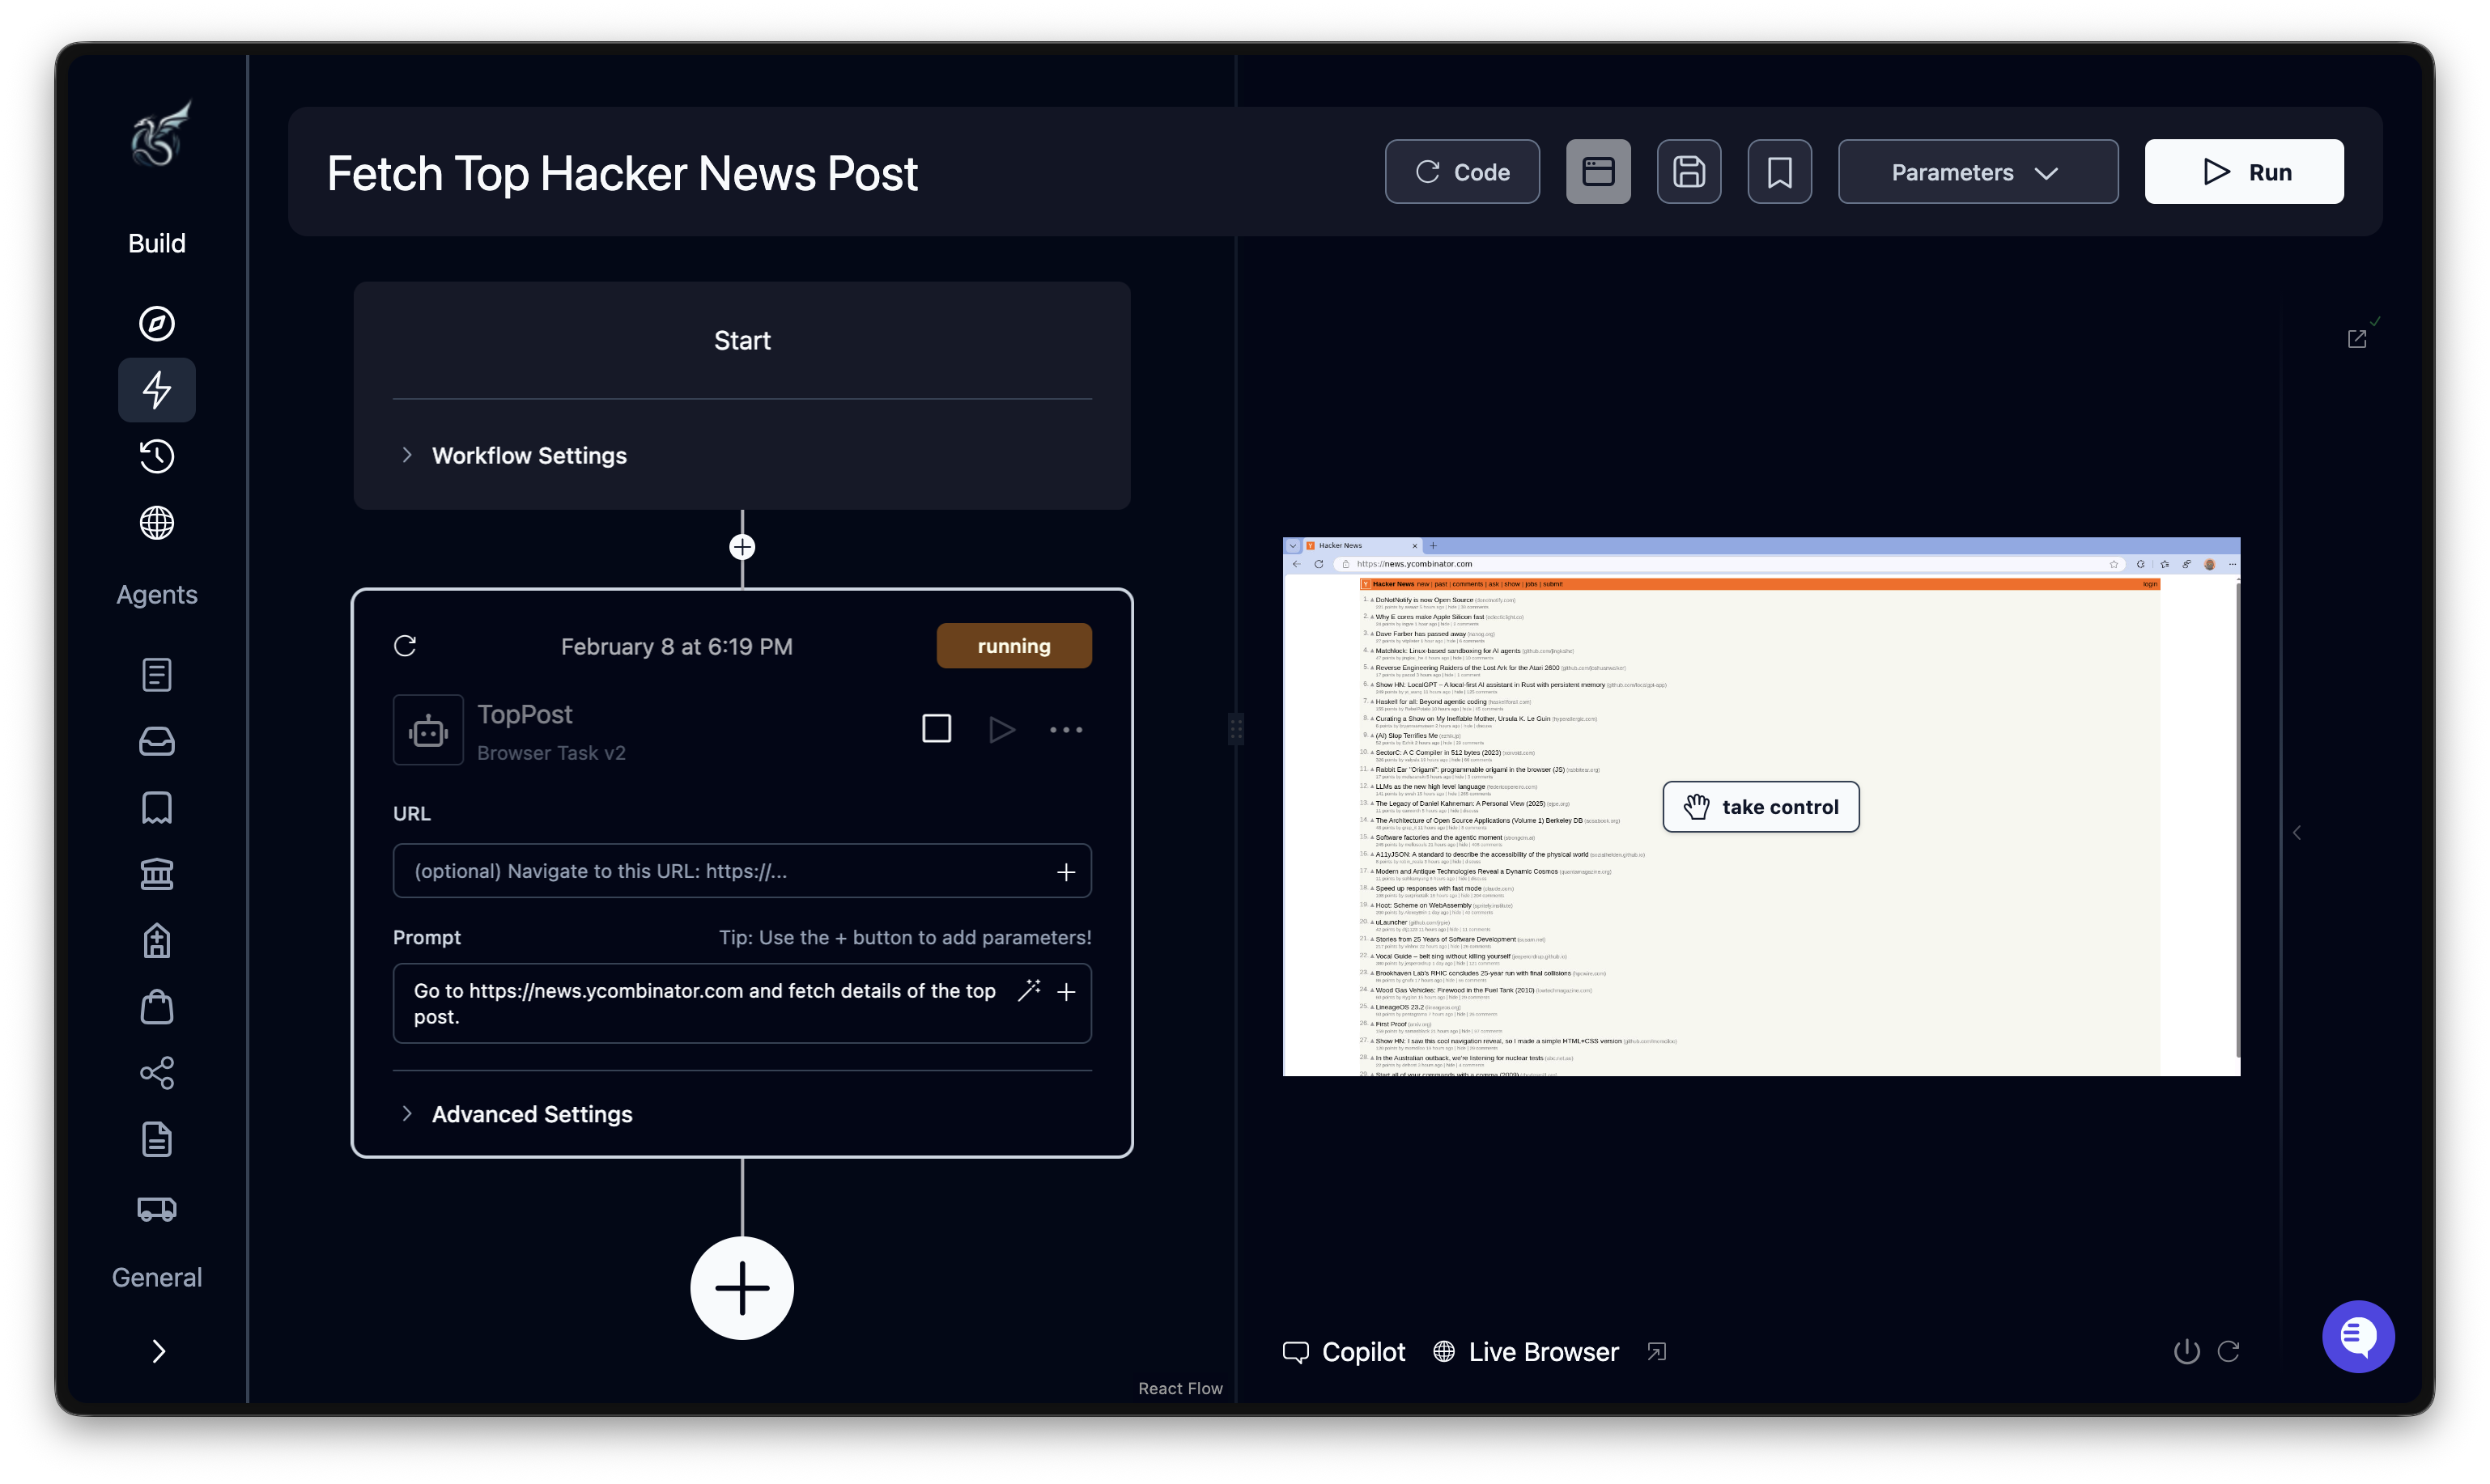Image resolution: width=2490 pixels, height=1484 pixels.
Task: Click the bookmark icon in header toolbar
Action: tap(1778, 172)
